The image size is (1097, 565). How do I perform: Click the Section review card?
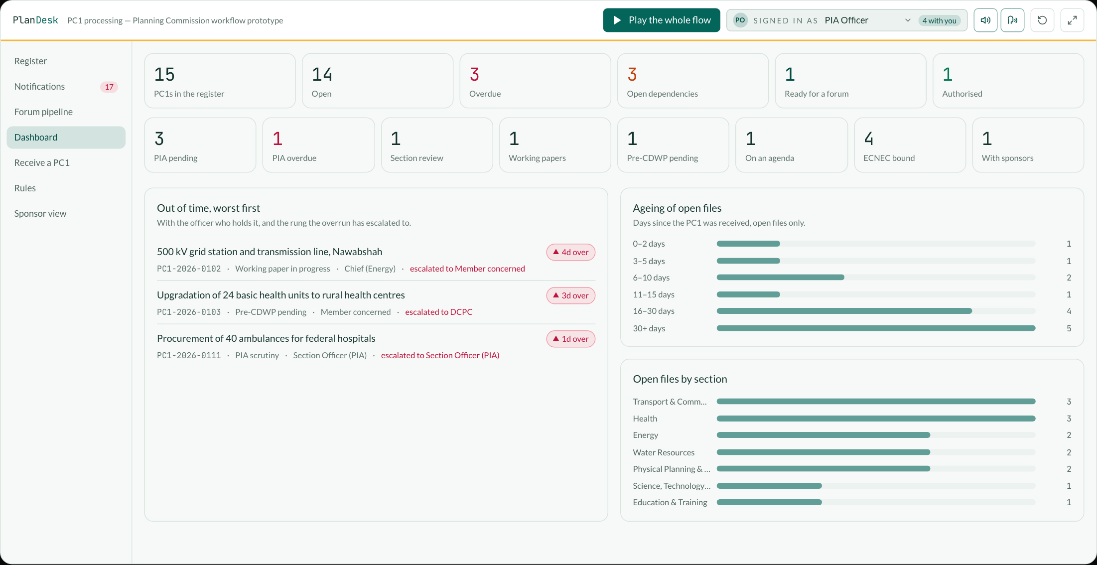coord(437,145)
